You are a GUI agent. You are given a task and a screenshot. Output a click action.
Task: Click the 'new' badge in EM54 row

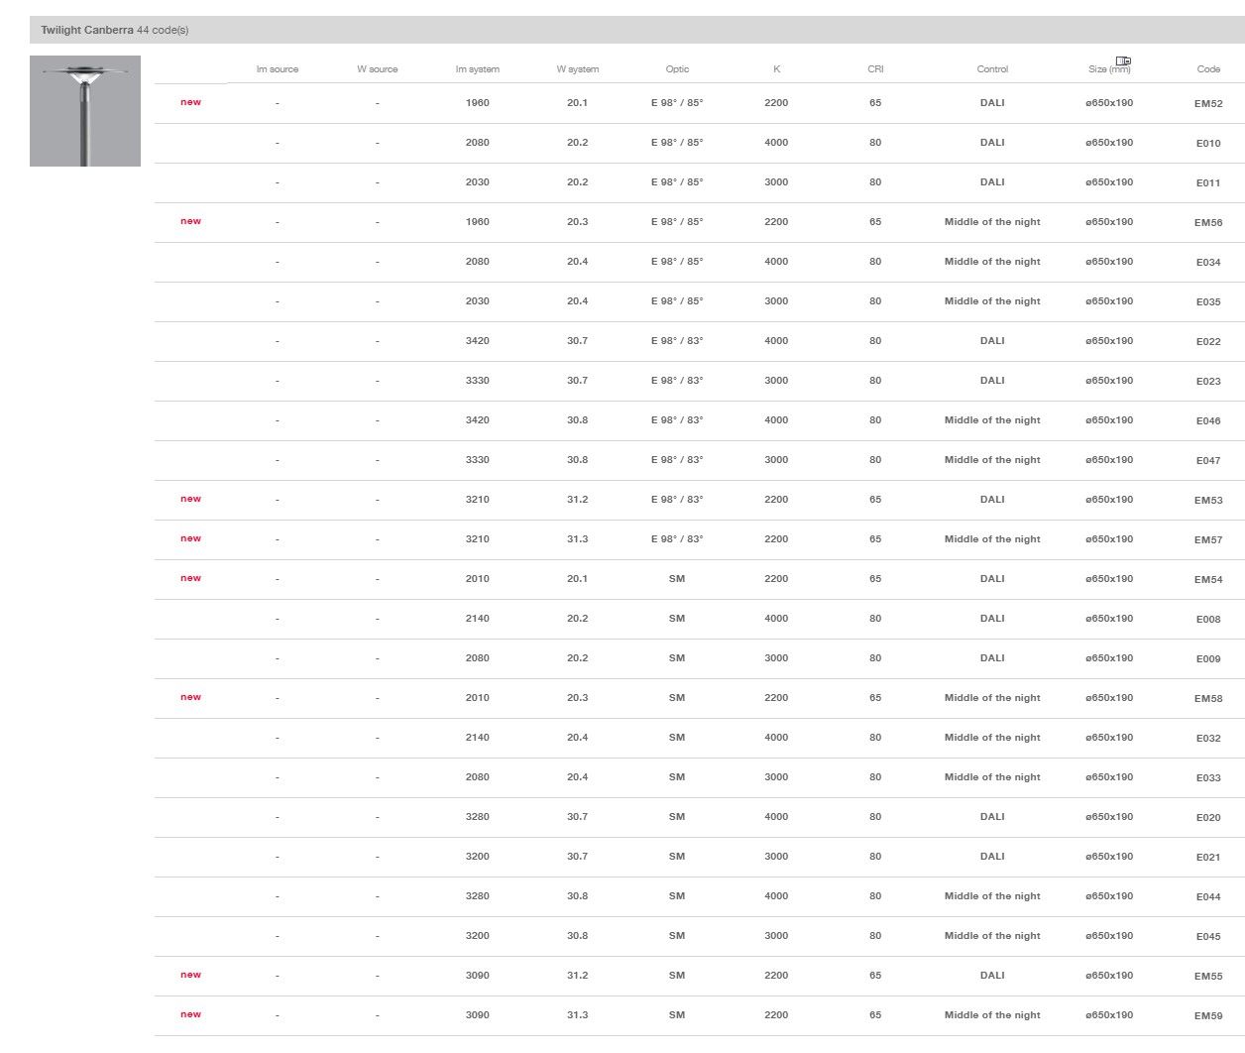pos(190,578)
